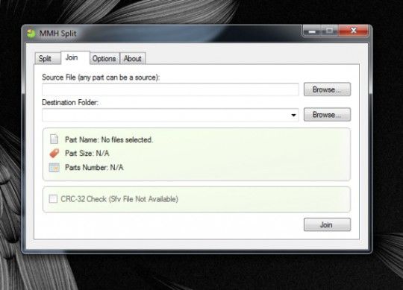
Task: Expand the Destination Folder dropdown arrow
Action: [293, 115]
